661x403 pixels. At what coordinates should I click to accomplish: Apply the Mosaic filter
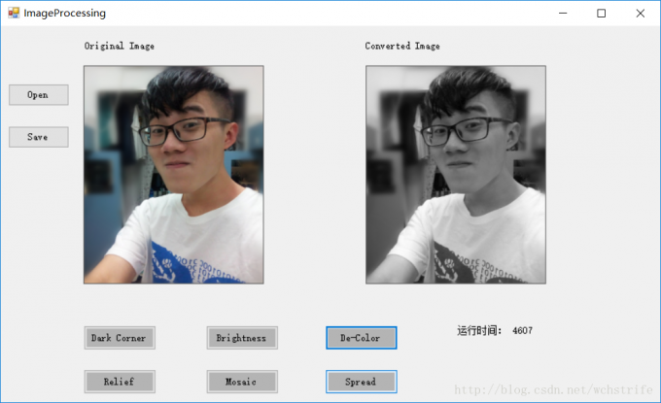coord(242,382)
